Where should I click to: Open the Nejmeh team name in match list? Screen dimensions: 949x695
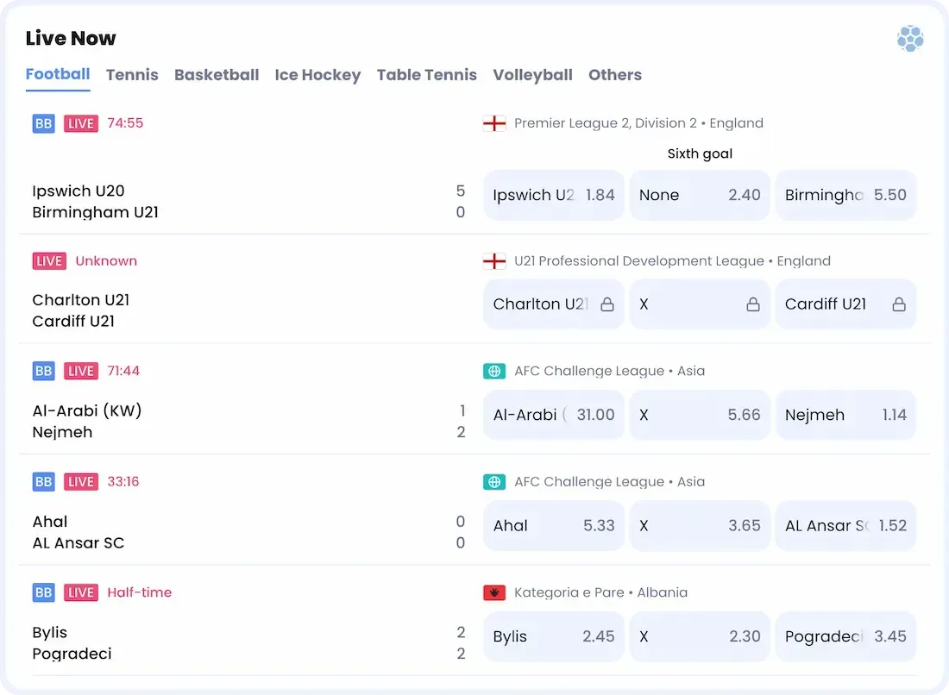(62, 432)
